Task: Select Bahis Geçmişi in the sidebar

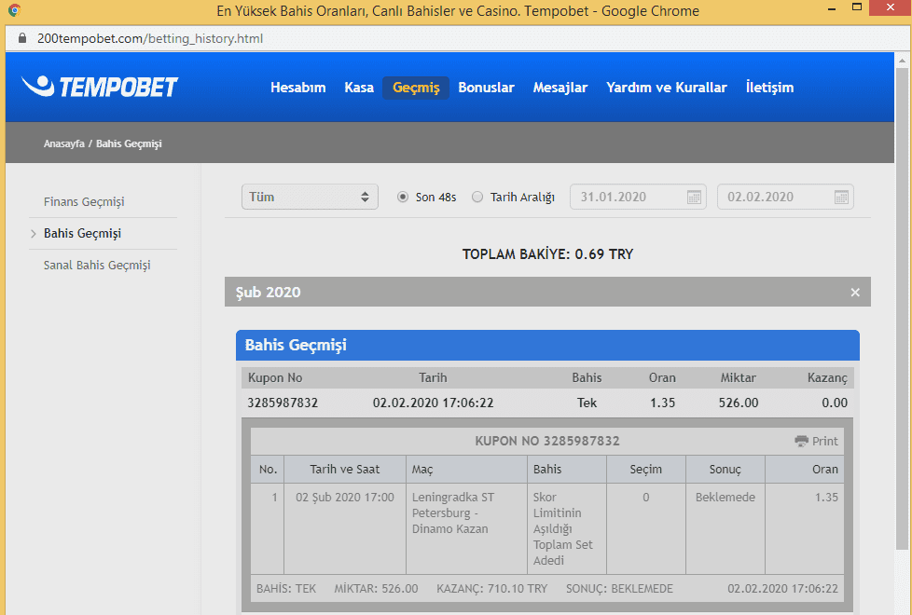Action: 83,234
